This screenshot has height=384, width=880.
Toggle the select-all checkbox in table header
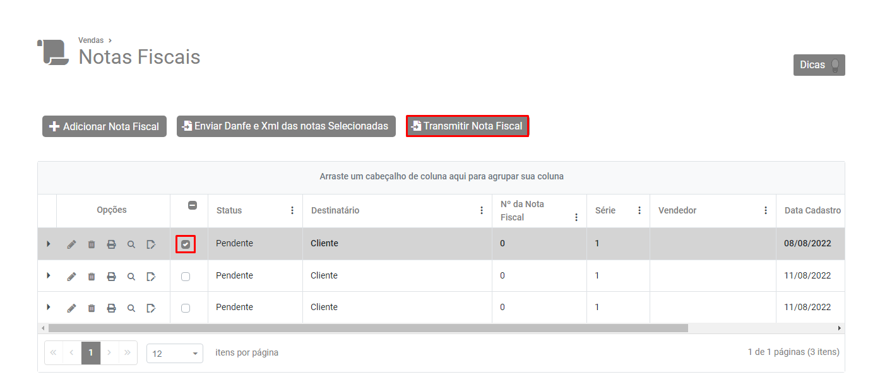193,205
